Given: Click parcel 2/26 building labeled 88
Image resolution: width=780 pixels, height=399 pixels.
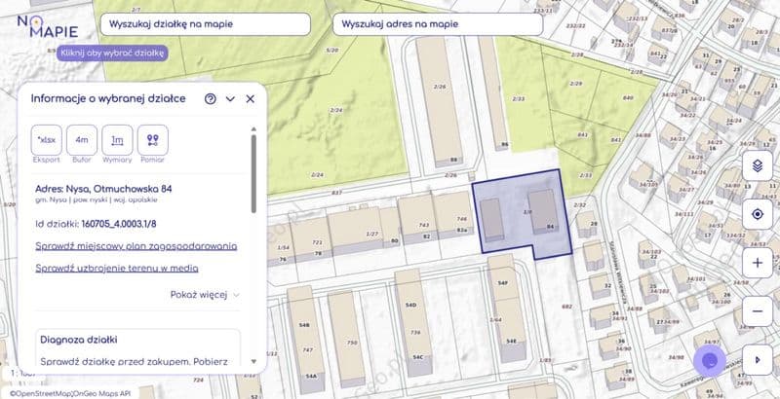Looking at the screenshot, I should pos(440,102).
